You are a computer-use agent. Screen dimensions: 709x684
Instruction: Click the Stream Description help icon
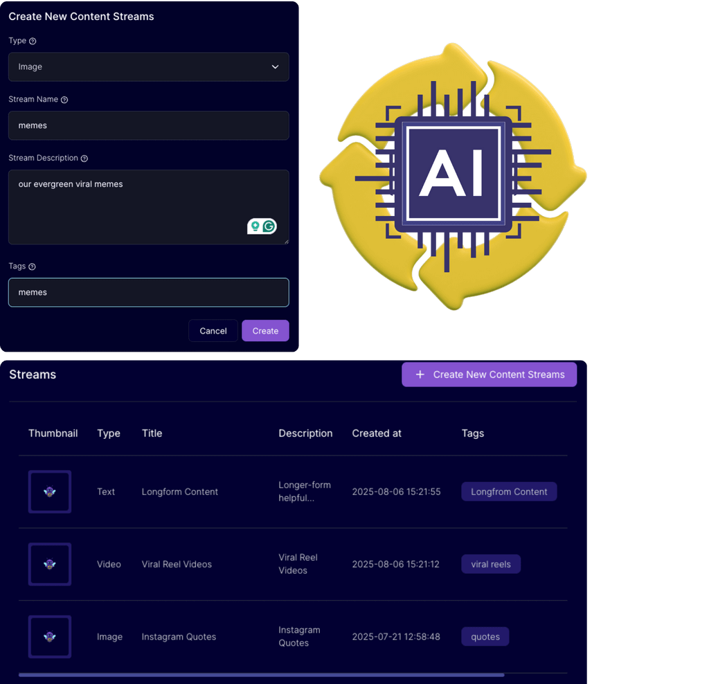[84, 159]
